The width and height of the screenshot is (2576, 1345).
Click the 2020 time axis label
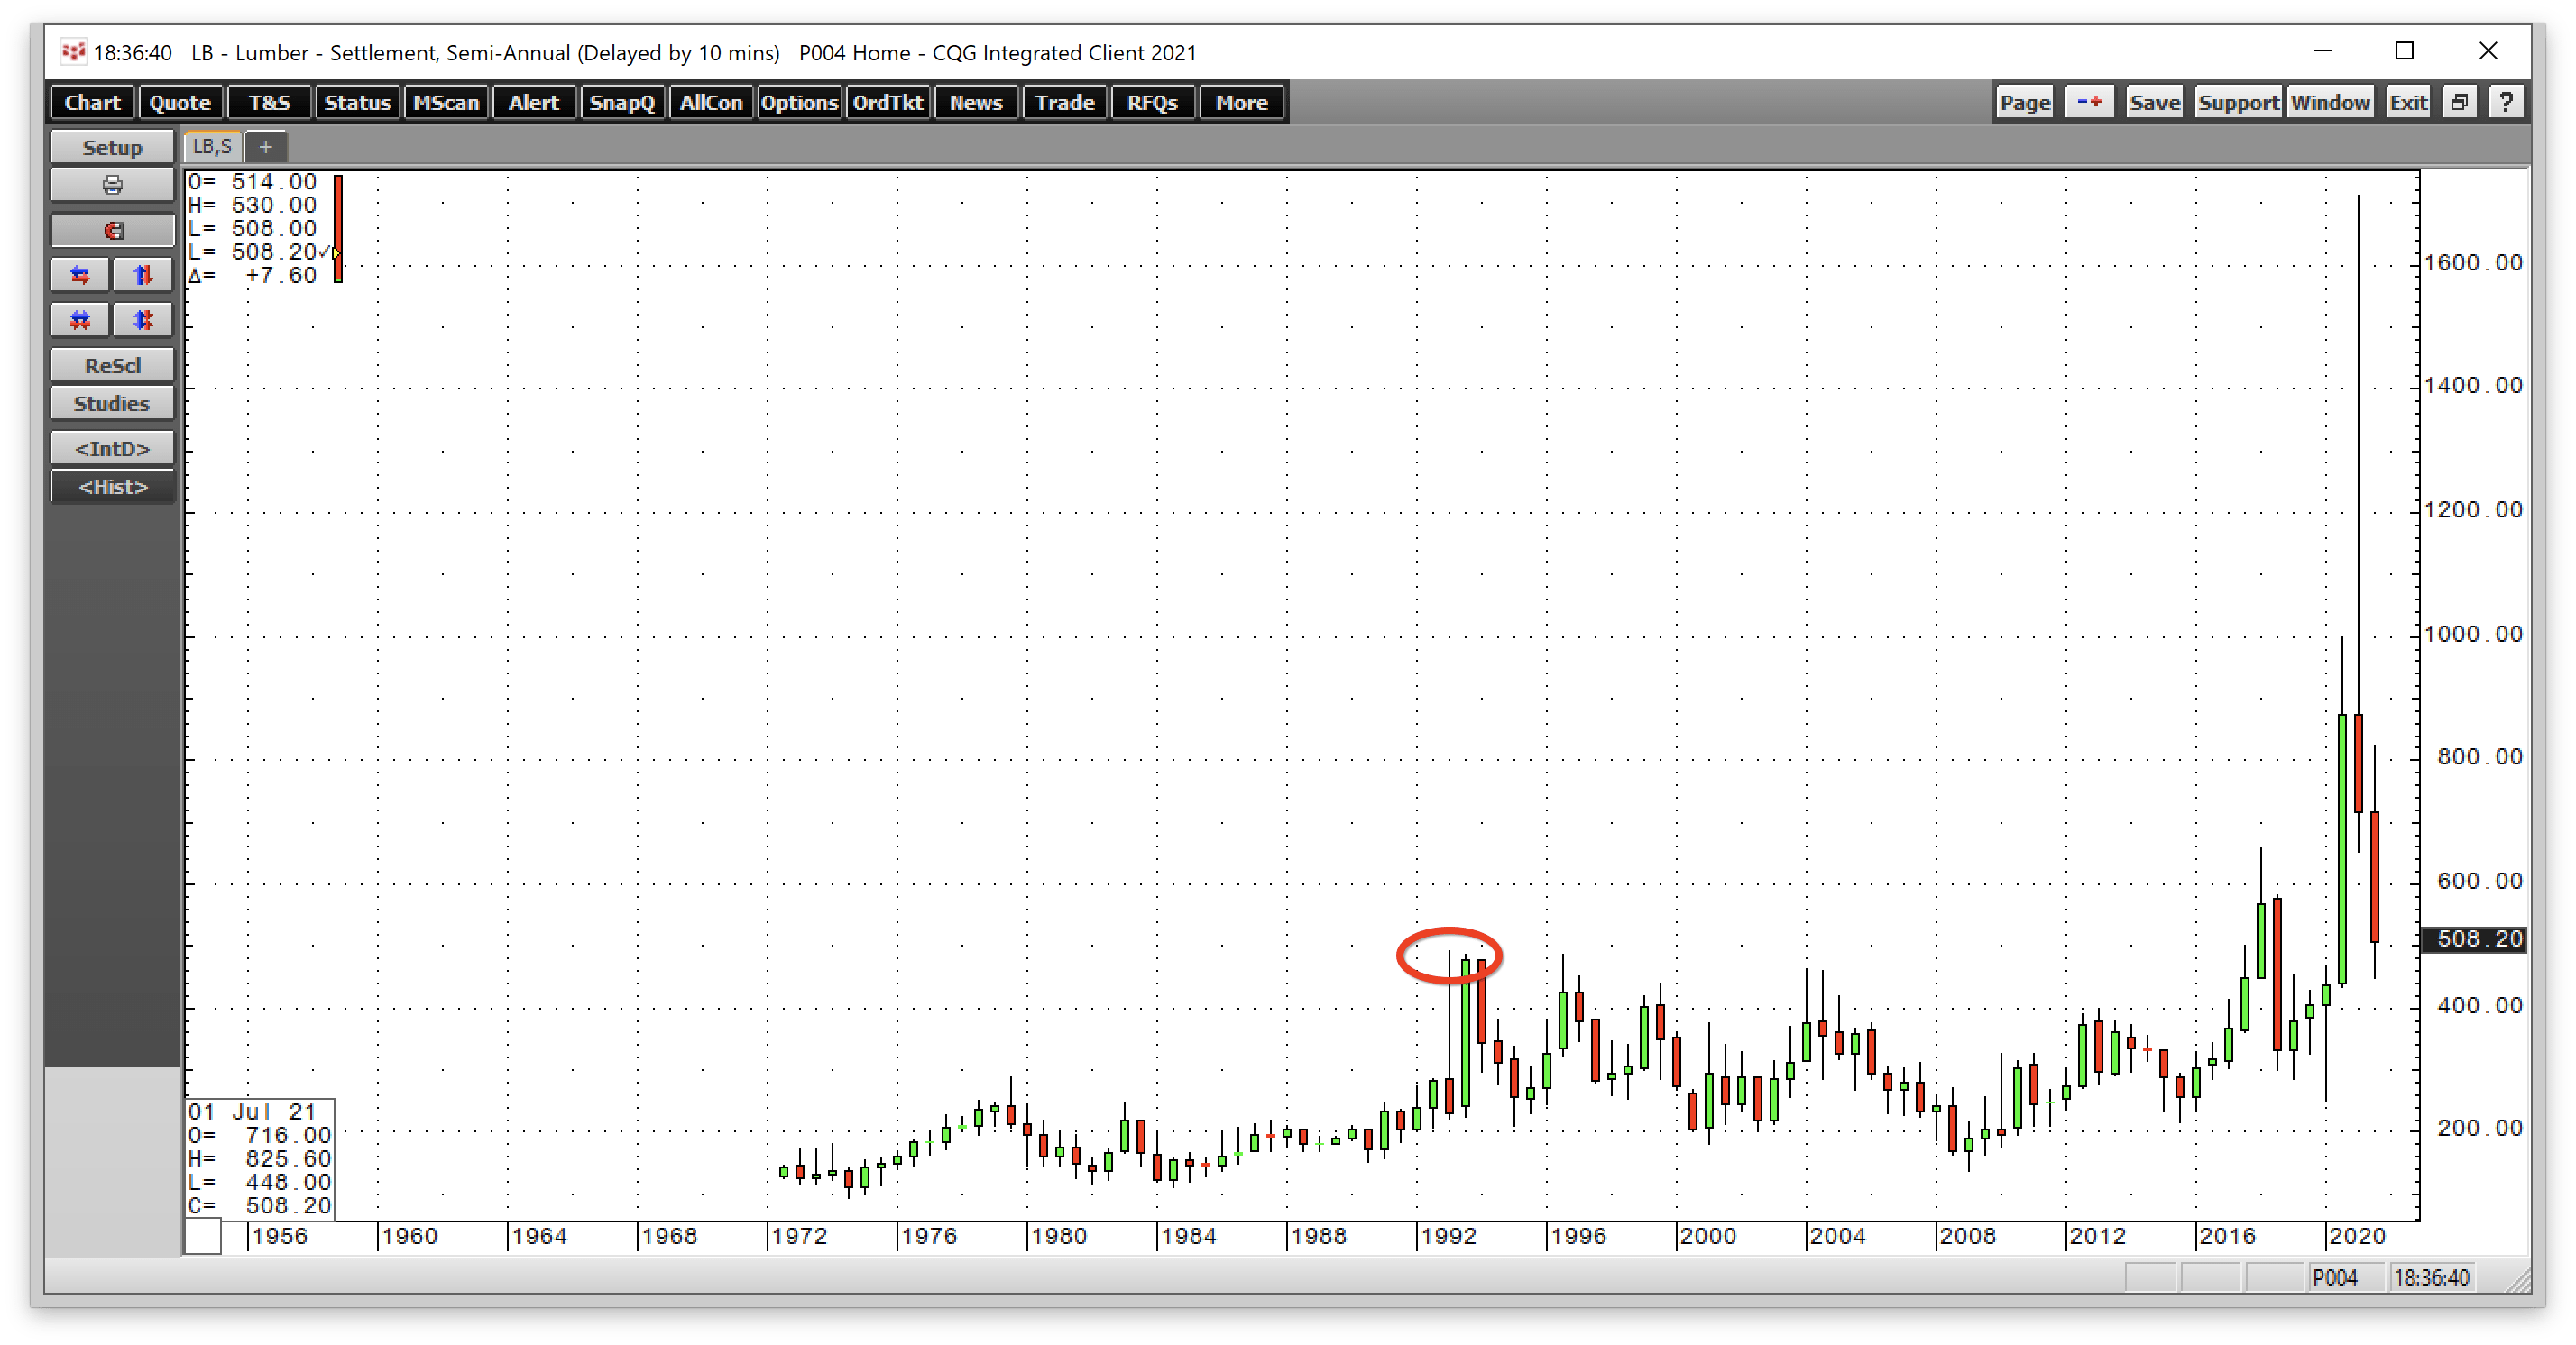[2357, 1236]
